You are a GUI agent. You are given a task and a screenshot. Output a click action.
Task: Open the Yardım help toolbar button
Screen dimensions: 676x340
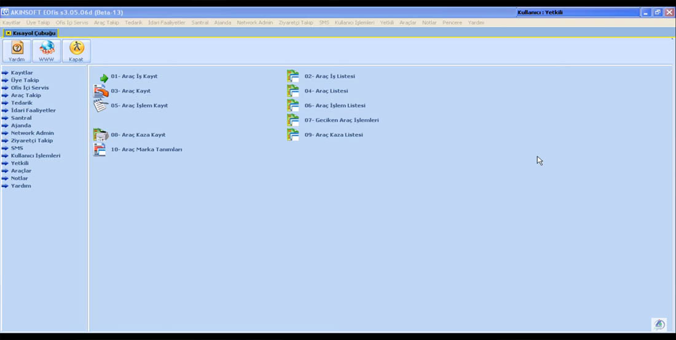tap(17, 51)
